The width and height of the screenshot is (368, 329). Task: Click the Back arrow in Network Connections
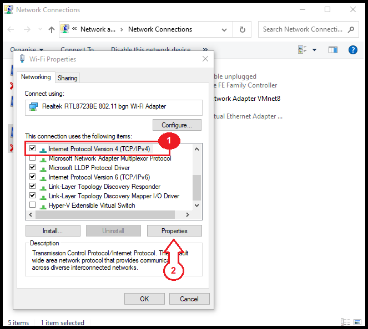[11, 29]
